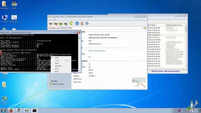Open the www.nirsoft.net link
The image size is (201, 113).
[172, 71]
